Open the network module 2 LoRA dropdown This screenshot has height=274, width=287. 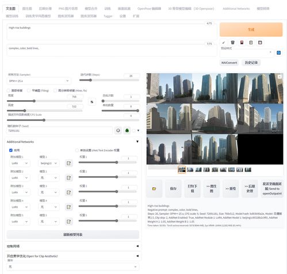click(x=20, y=178)
